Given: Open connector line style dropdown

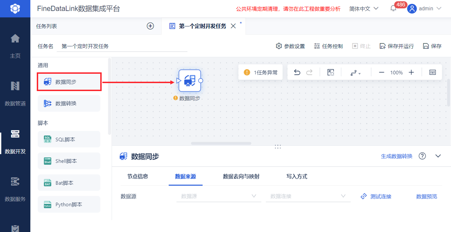Looking at the screenshot, I should click(356, 73).
